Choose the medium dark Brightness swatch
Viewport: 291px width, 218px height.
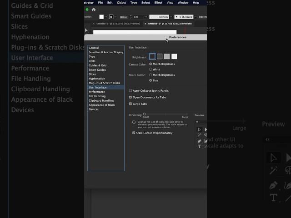click(x=160, y=56)
